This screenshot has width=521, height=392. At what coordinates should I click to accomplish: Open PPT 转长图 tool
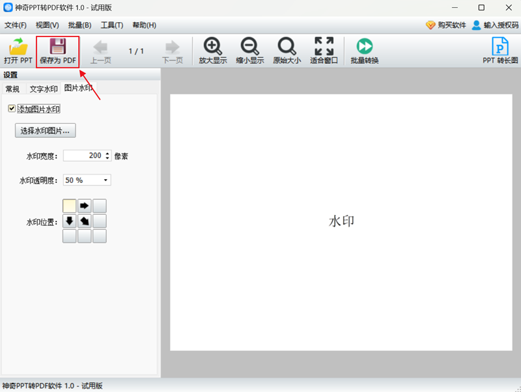500,51
